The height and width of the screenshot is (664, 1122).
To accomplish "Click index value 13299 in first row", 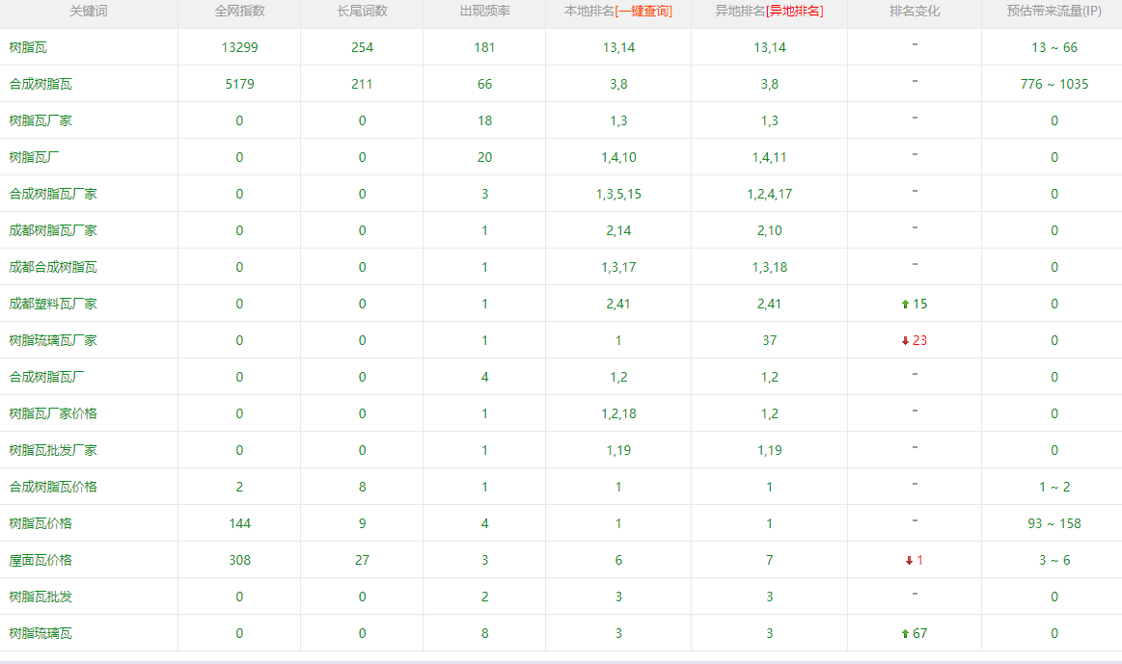I will click(239, 48).
